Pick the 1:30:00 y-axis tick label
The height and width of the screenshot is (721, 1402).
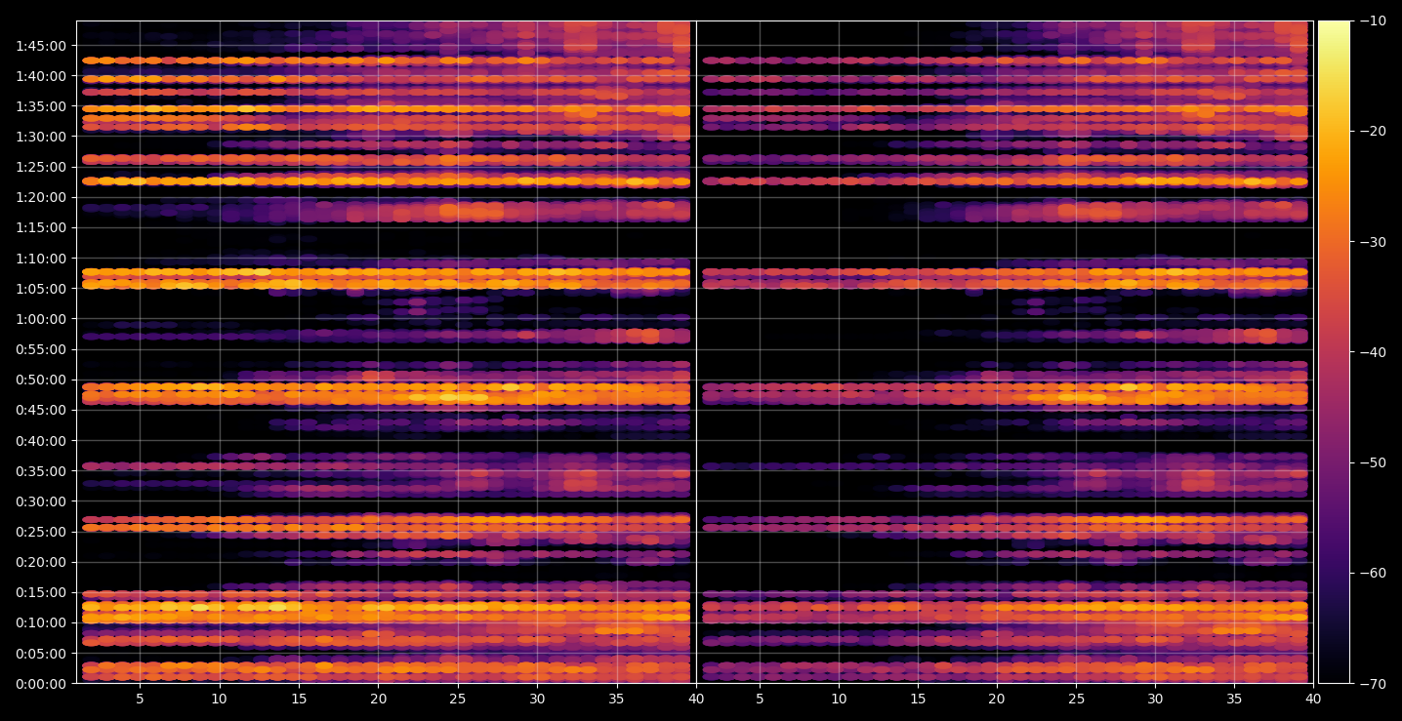pyautogui.click(x=41, y=137)
